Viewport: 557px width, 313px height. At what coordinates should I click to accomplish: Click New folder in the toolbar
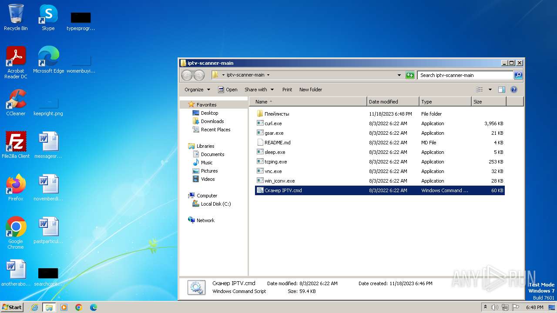(x=311, y=90)
